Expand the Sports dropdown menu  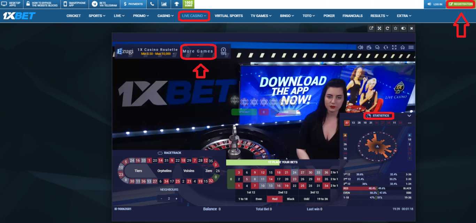point(97,16)
